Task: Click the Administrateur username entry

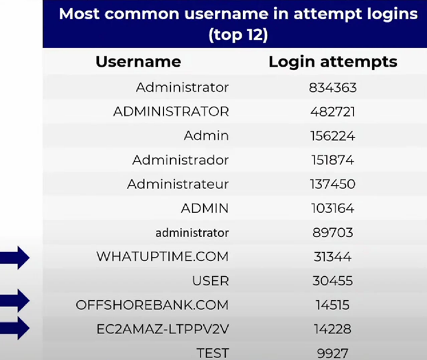Action: tap(178, 184)
